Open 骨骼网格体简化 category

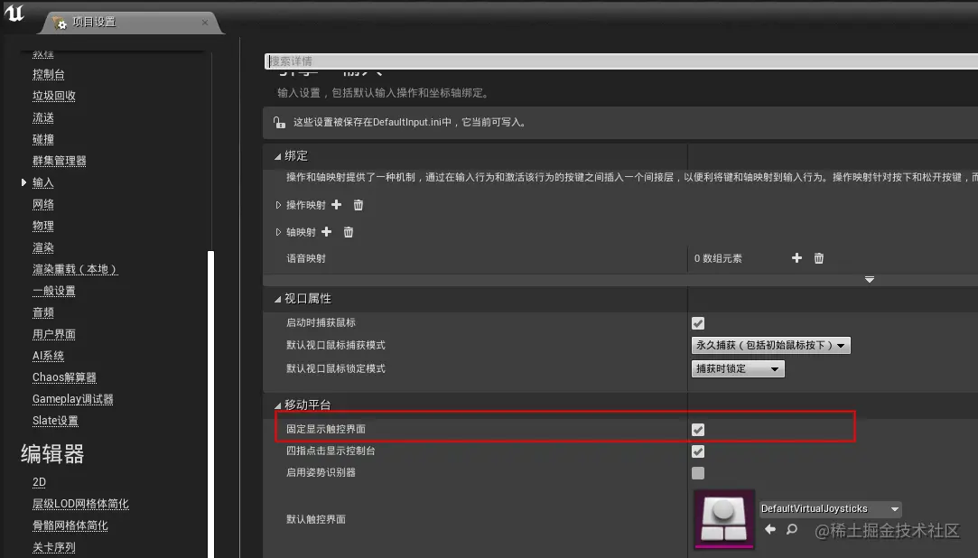[70, 525]
